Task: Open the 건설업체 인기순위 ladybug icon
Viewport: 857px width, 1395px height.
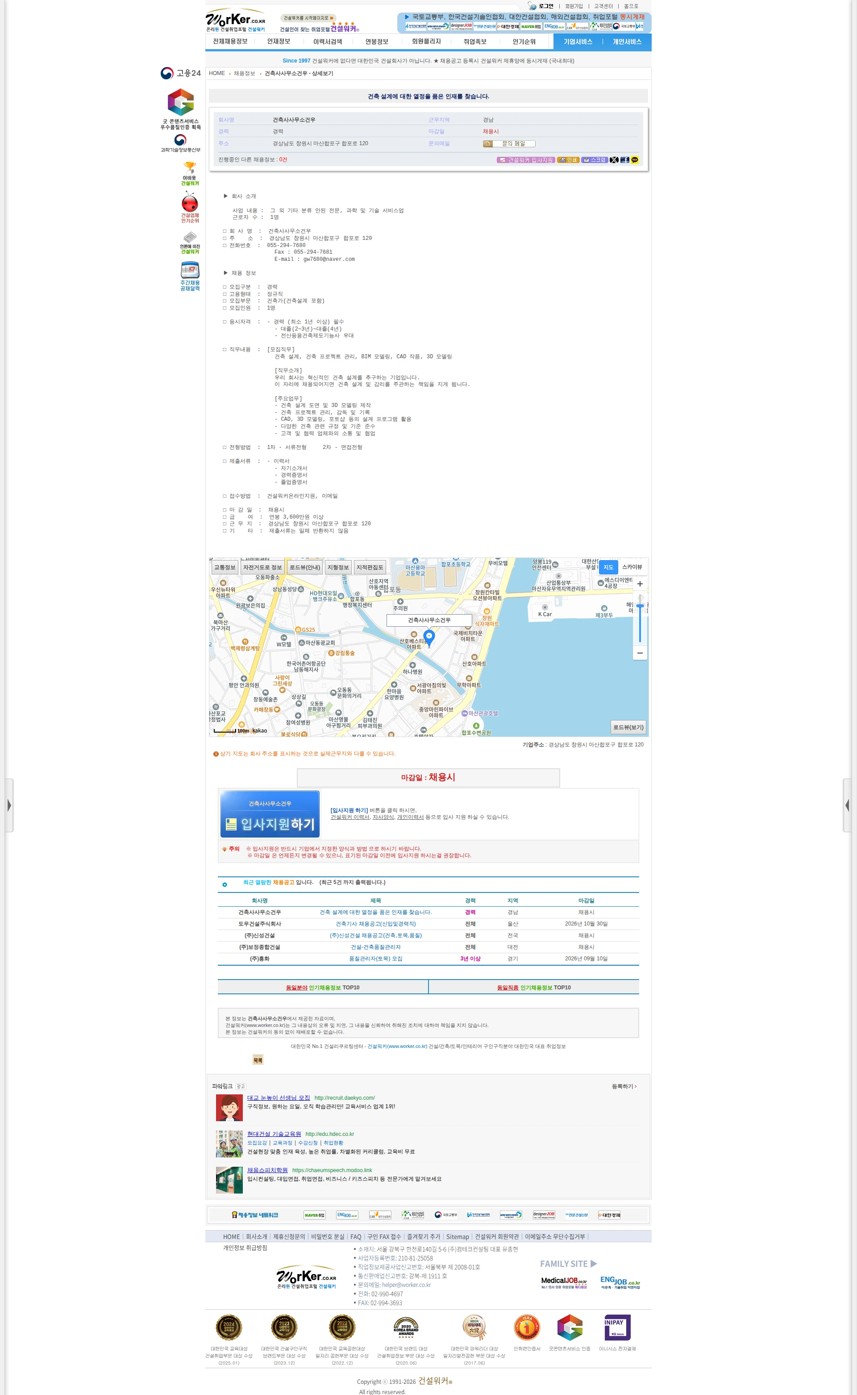Action: tap(190, 208)
